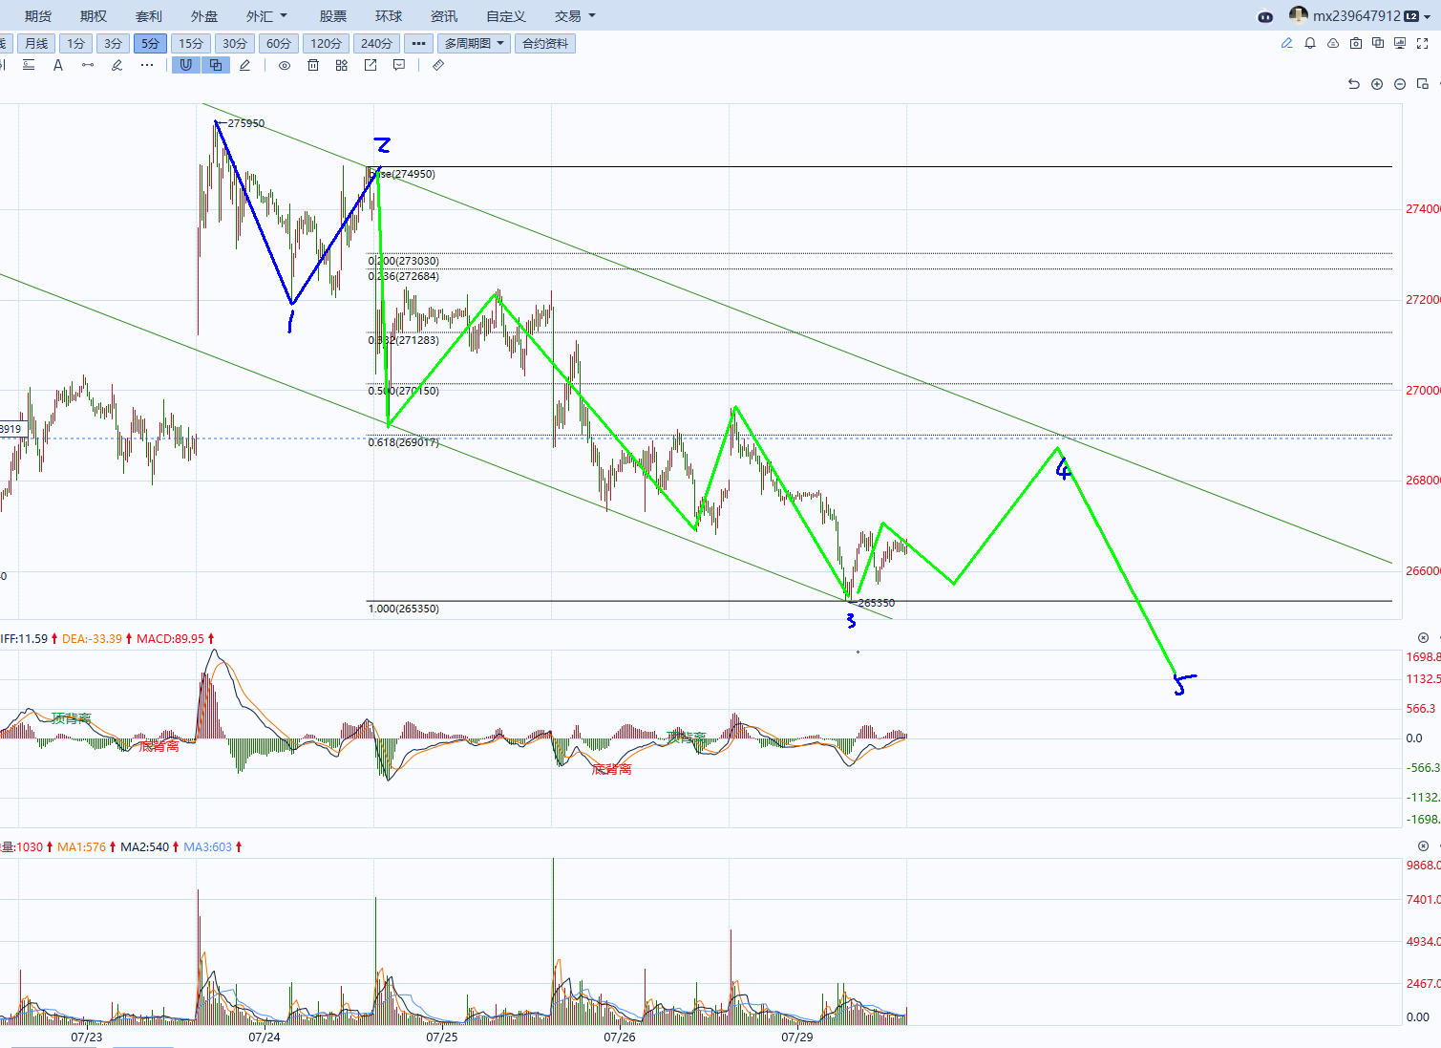Select the text annotation tool (A)
Viewport: 1441px width, 1048px height.
(58, 65)
